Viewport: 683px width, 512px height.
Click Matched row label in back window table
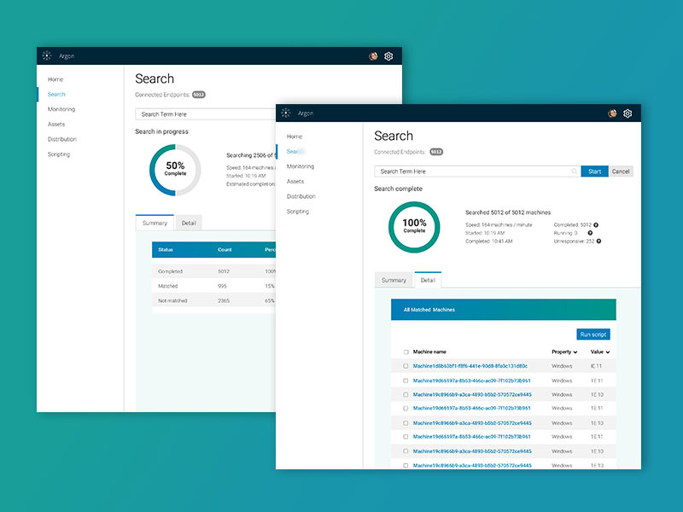(167, 286)
